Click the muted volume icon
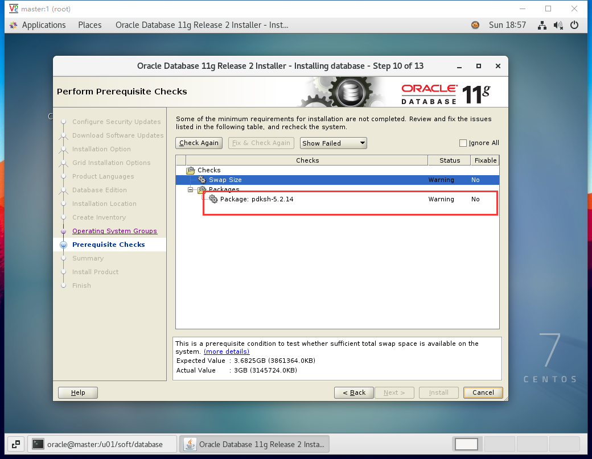The height and width of the screenshot is (459, 592). (558, 25)
